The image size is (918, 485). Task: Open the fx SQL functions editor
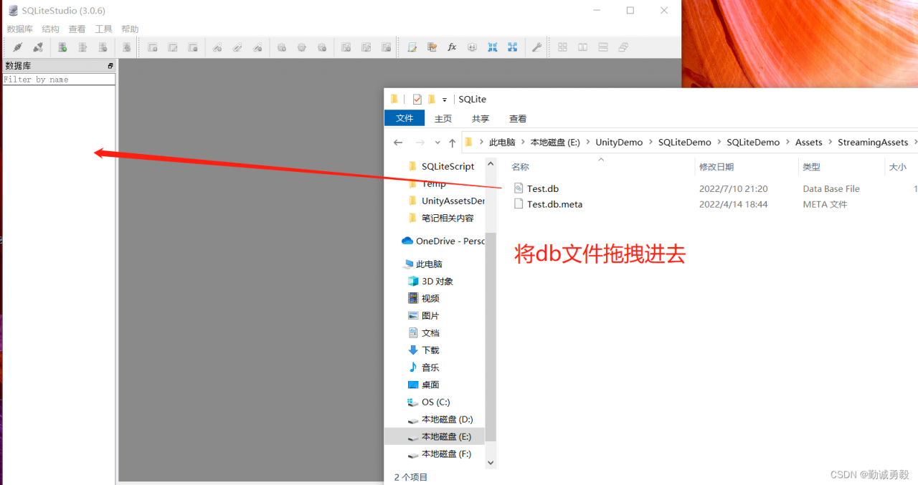452,47
